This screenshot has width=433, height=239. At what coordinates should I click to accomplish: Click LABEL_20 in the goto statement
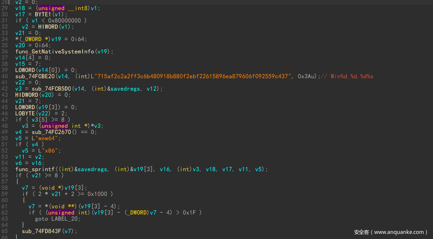(x=65, y=219)
